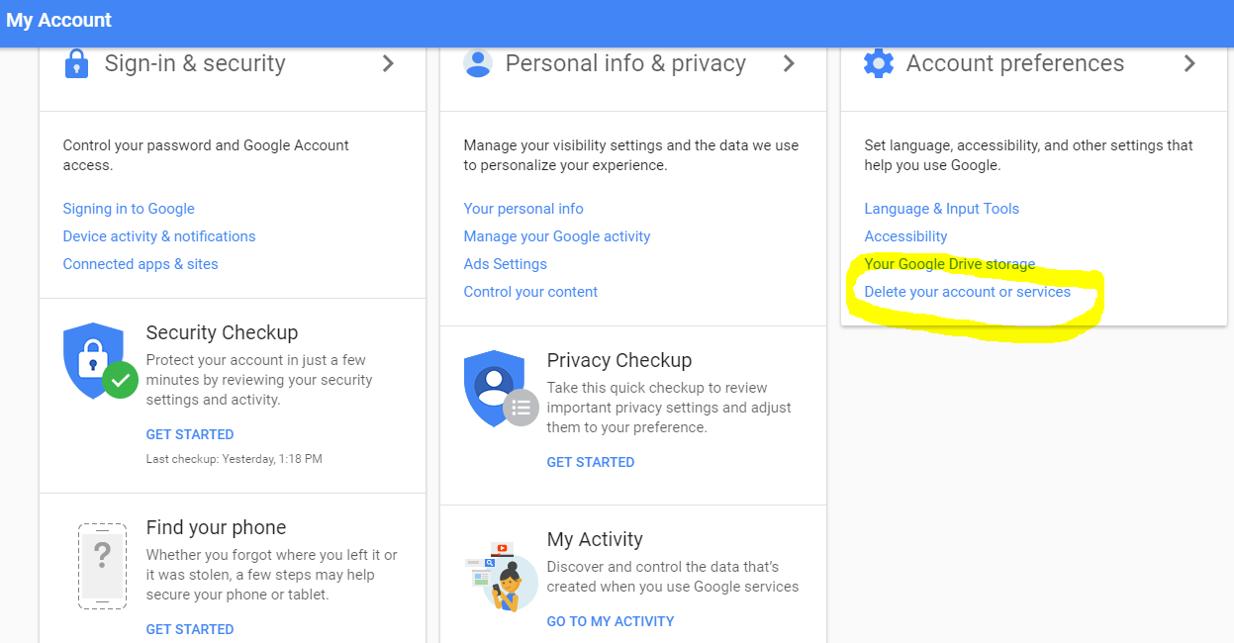Expand Personal info & privacy chevron arrow
Viewport: 1234px width, 643px height.
pos(790,63)
